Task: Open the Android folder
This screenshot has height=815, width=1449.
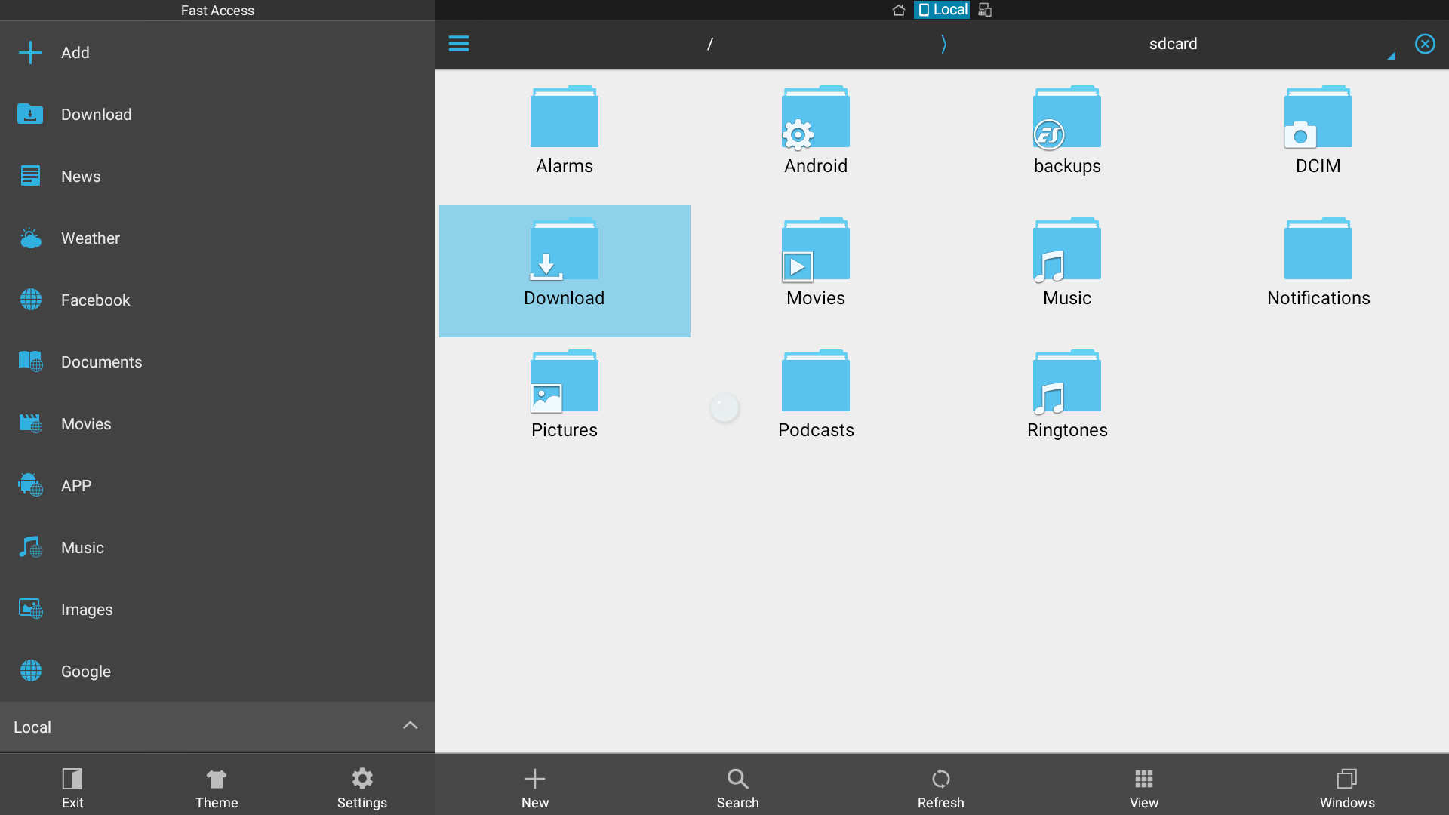Action: click(815, 129)
